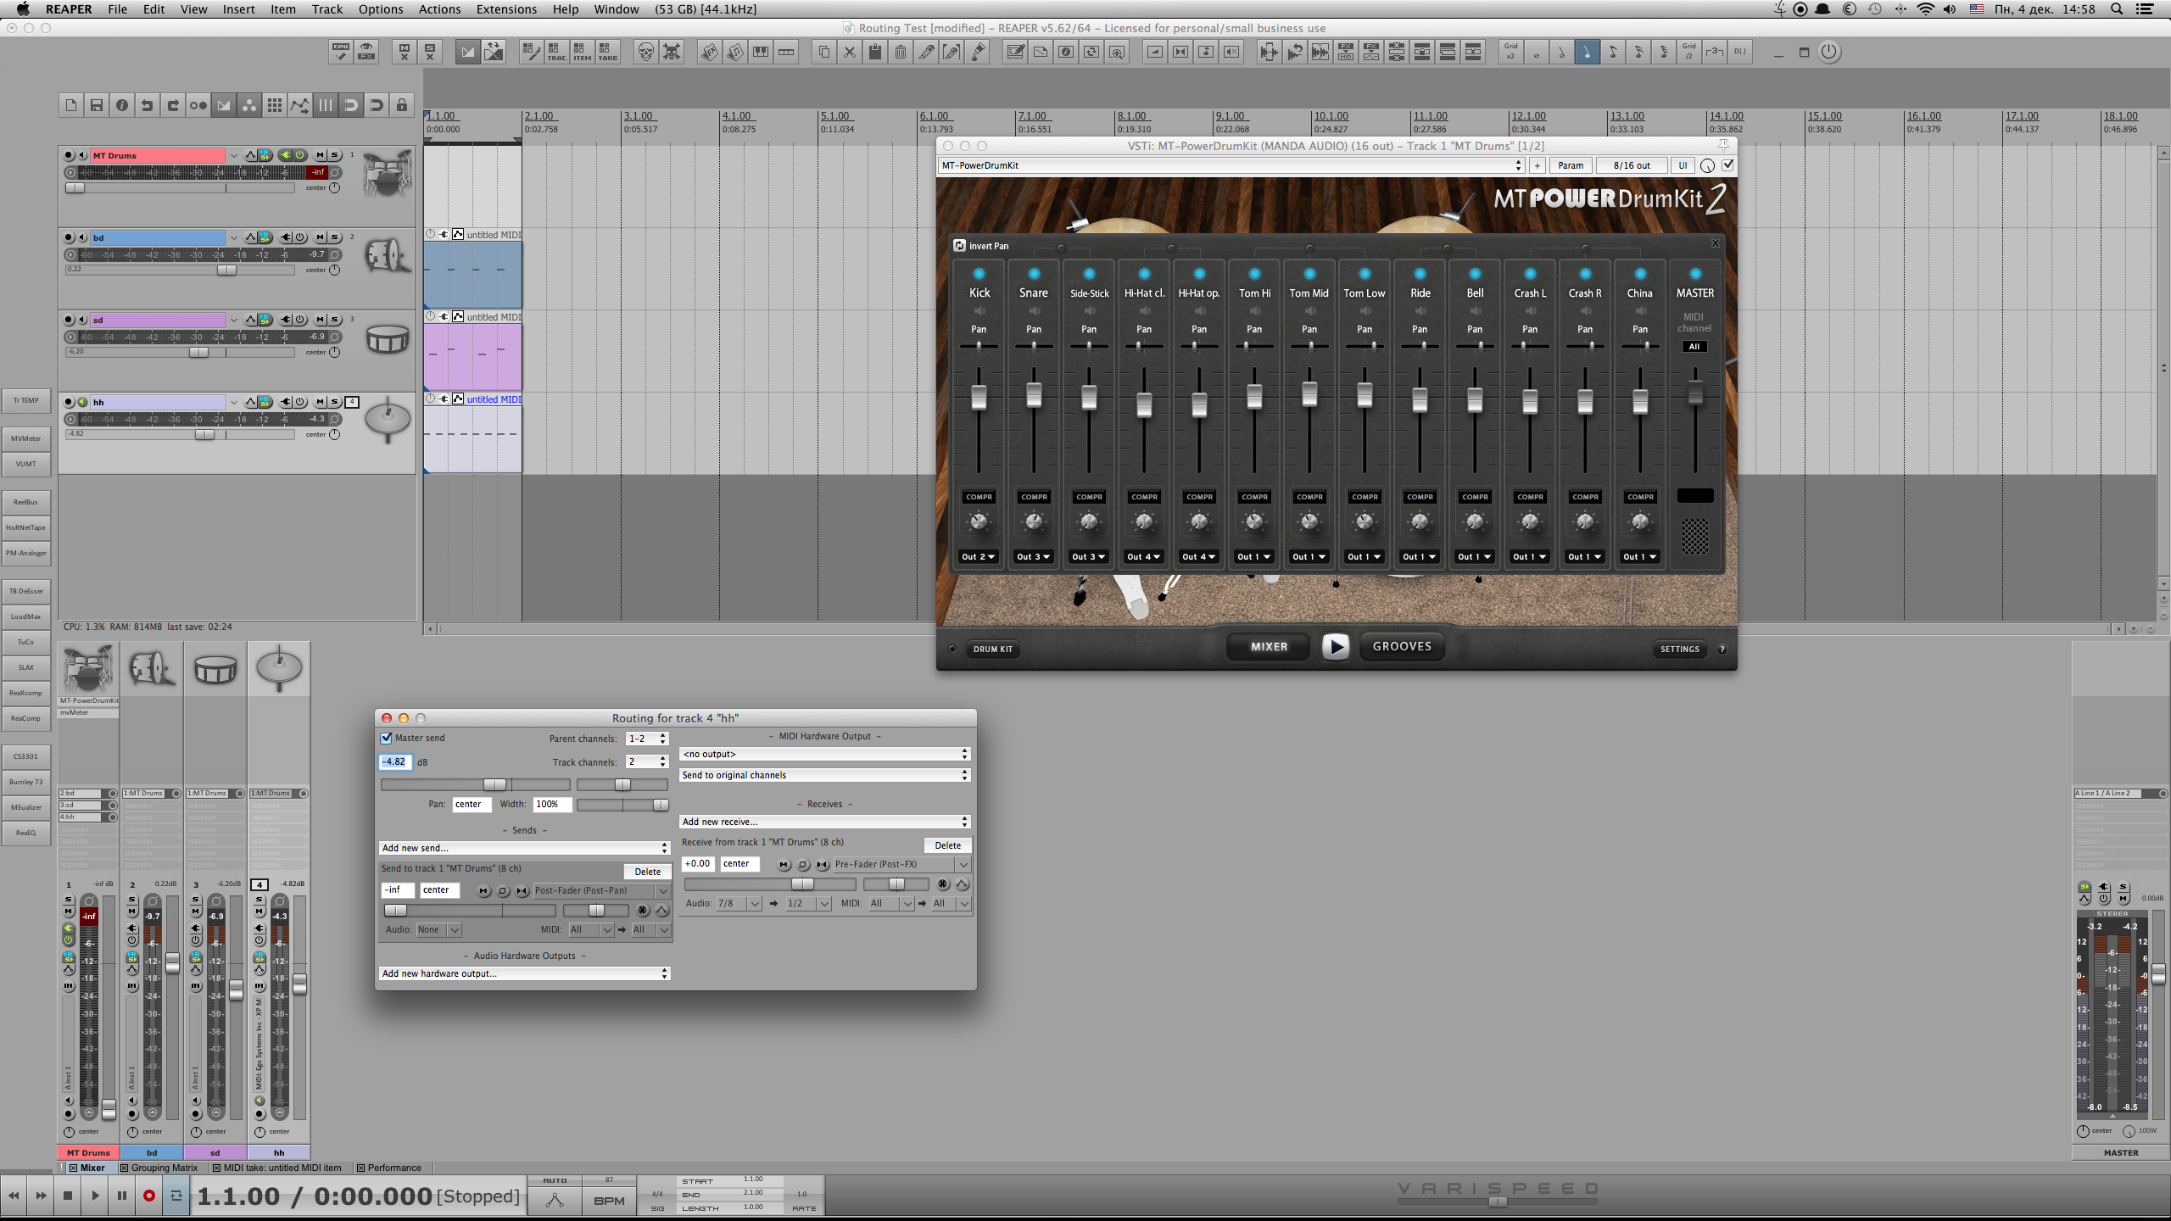Switch to the Grouping Matrix tab
This screenshot has height=1221, width=2171.
tap(164, 1168)
